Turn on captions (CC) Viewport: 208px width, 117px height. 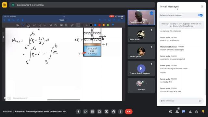(x=92, y=111)
